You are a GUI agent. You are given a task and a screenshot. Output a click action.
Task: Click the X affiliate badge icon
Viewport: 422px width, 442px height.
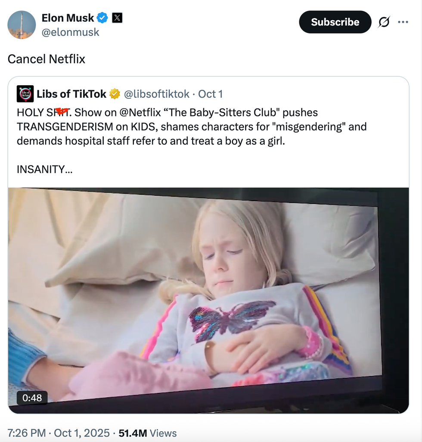tap(117, 18)
